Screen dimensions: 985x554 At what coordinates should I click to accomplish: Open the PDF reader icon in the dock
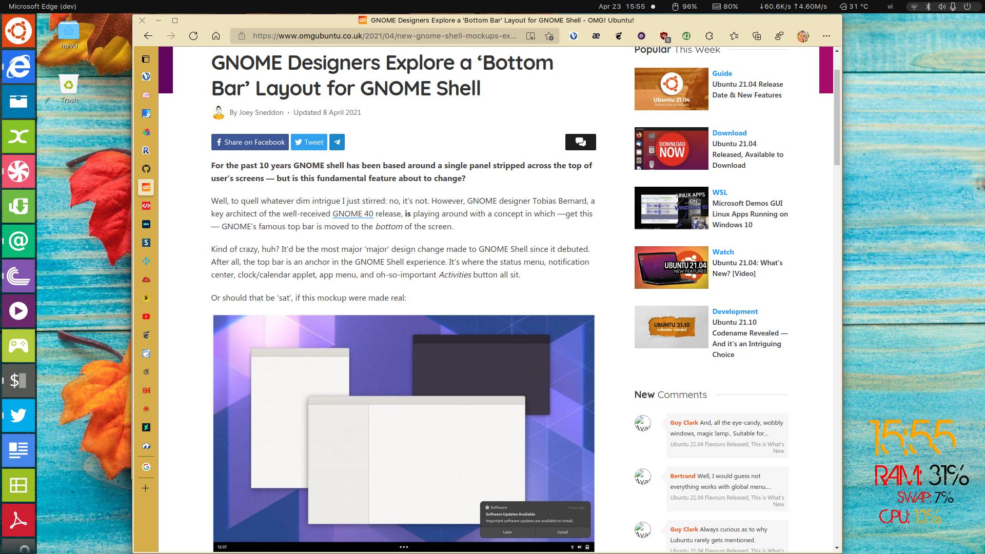coord(18,520)
